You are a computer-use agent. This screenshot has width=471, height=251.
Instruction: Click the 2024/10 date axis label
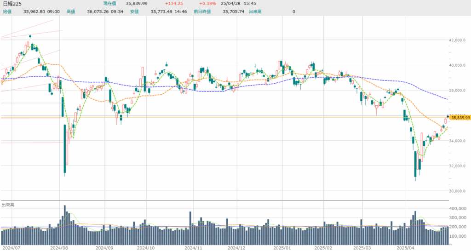[x=146, y=248]
